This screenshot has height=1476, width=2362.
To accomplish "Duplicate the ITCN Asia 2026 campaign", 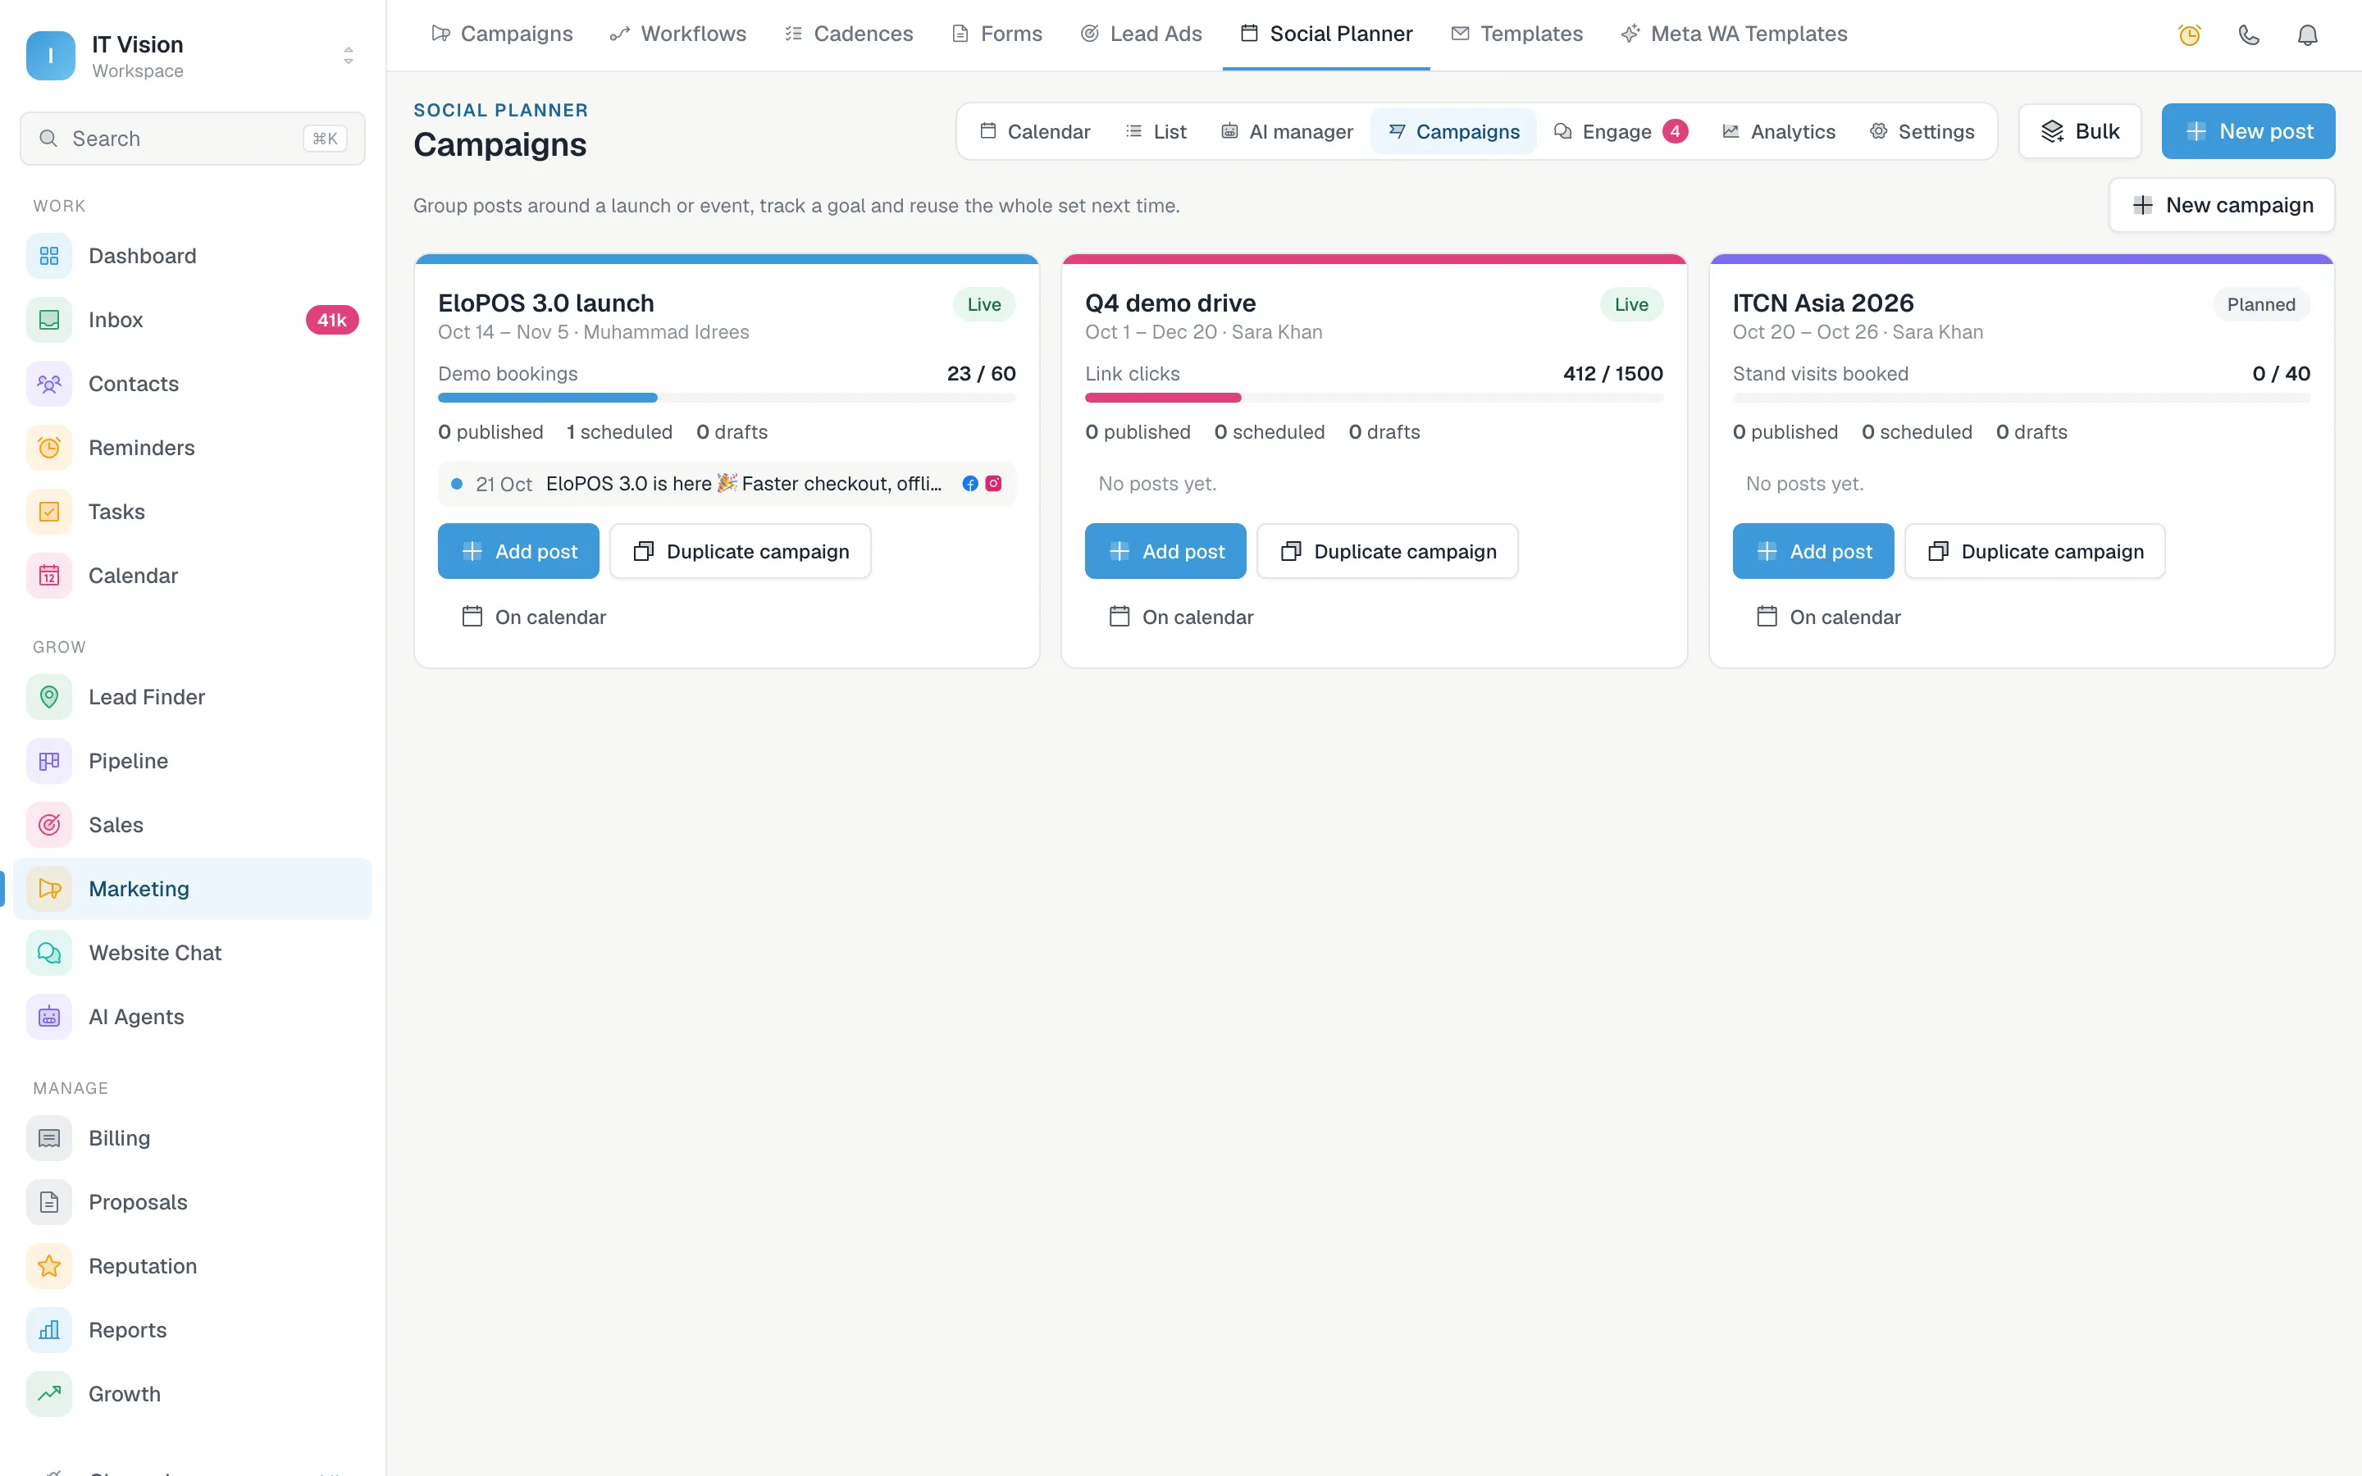I will (2035, 552).
